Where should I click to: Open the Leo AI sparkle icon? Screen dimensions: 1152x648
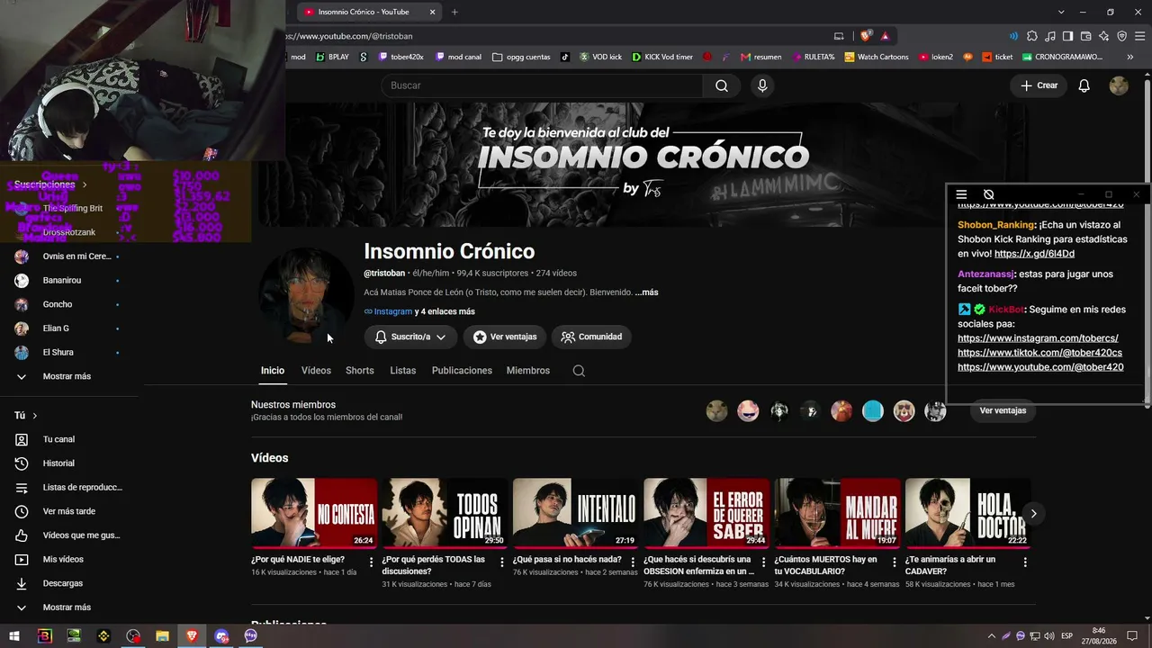(x=1103, y=36)
